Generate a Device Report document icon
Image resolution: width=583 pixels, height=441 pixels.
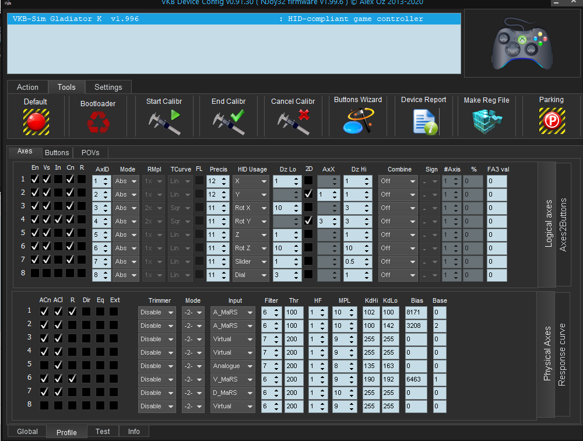(425, 121)
